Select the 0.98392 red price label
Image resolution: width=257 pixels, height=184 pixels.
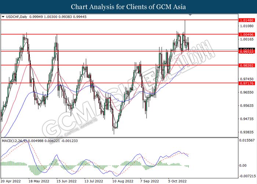247,66
